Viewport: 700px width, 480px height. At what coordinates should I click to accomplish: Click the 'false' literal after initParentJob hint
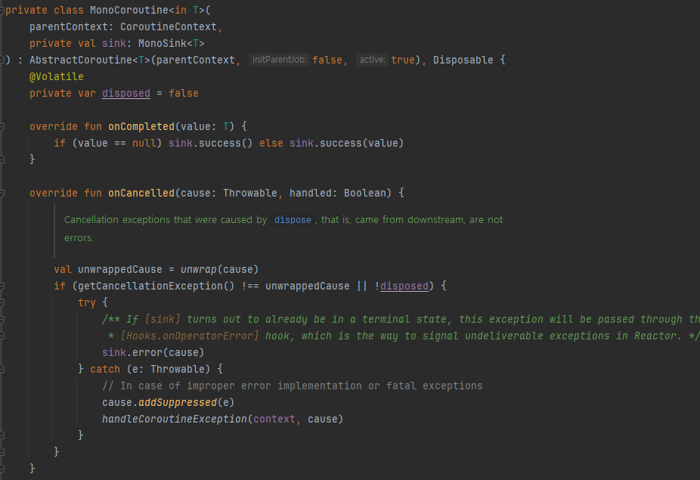(327, 60)
